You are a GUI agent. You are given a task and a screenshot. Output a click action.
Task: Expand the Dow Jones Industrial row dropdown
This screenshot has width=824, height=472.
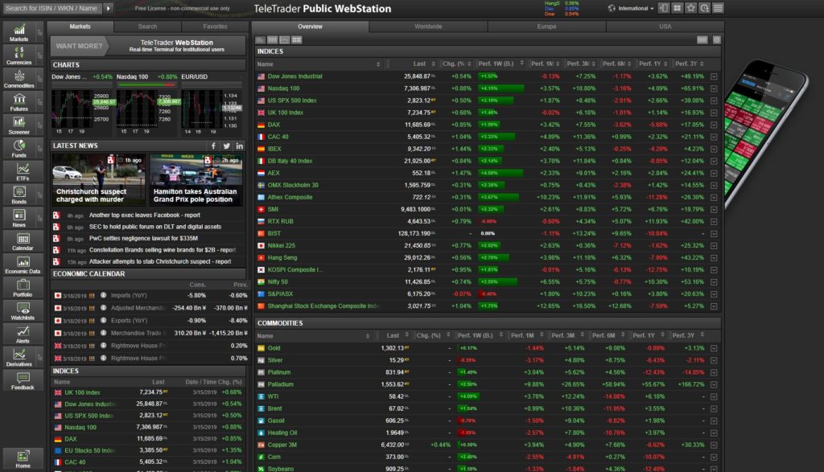[x=714, y=76]
